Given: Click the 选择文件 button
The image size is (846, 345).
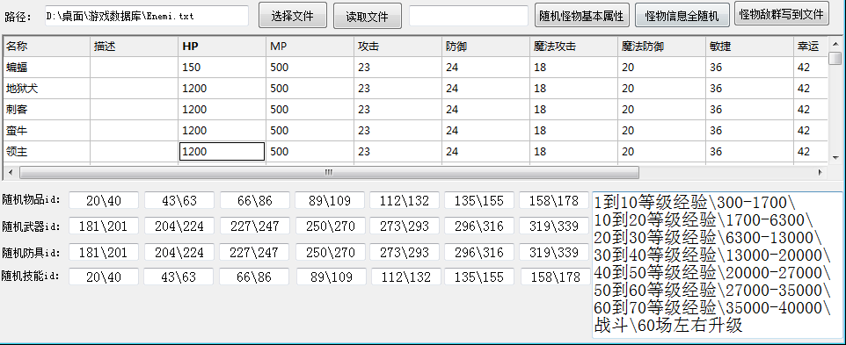Looking at the screenshot, I should click(293, 15).
